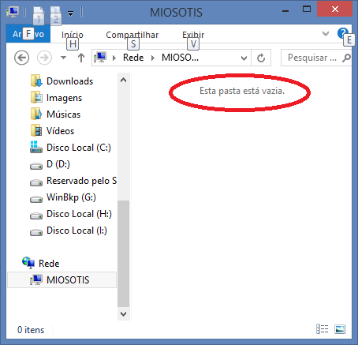Click the Forward navigation arrow

point(44,58)
